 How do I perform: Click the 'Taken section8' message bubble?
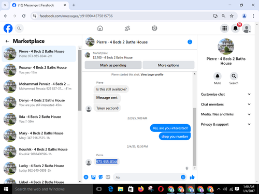(x=107, y=108)
